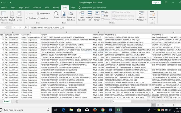Open the Home tab
This screenshot has width=181, height=113.
(4, 8)
